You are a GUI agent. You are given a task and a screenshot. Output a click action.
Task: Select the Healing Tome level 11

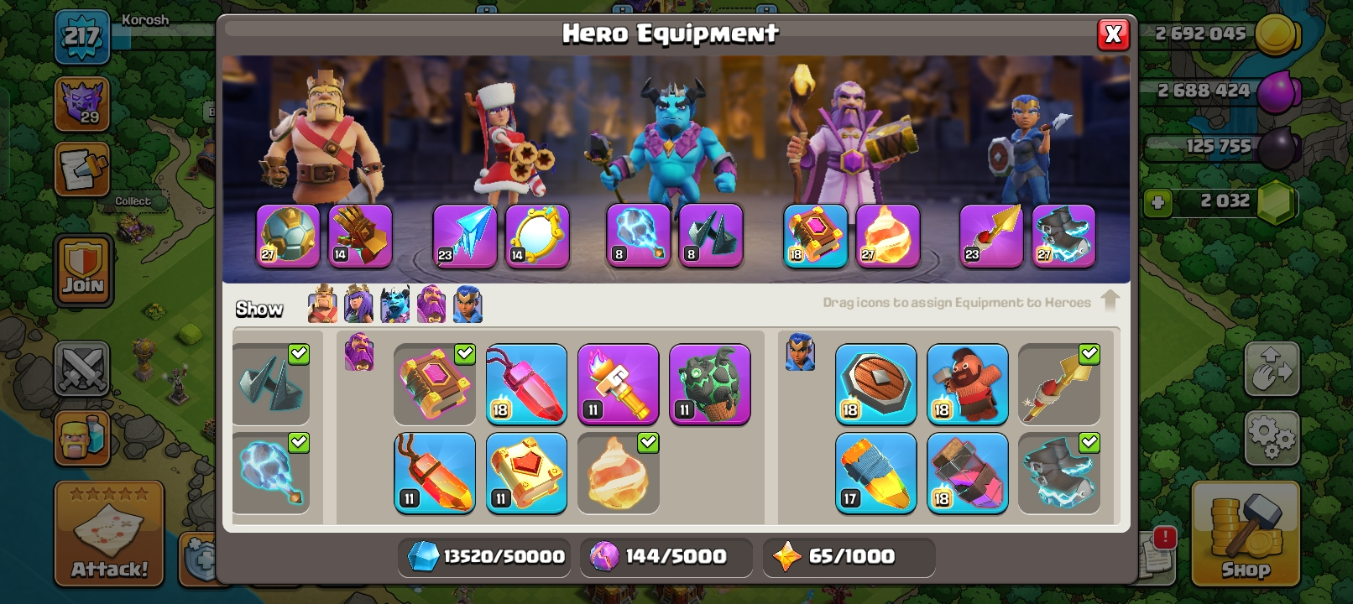click(x=526, y=473)
